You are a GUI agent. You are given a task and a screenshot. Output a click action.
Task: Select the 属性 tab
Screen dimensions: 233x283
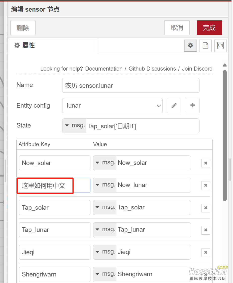(53, 46)
